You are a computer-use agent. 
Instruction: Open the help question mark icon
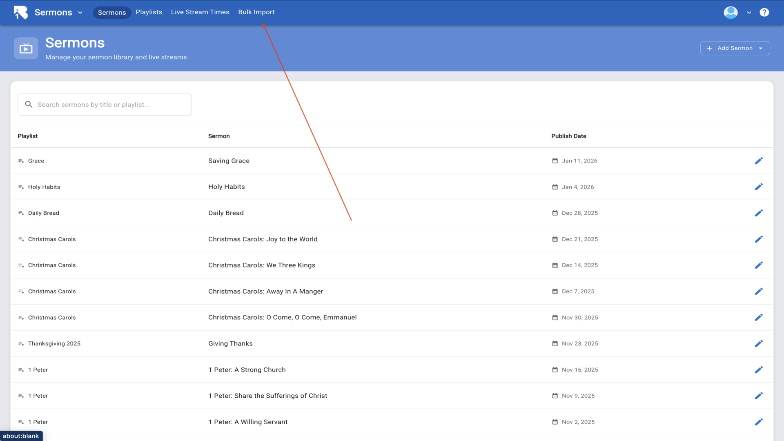(764, 12)
